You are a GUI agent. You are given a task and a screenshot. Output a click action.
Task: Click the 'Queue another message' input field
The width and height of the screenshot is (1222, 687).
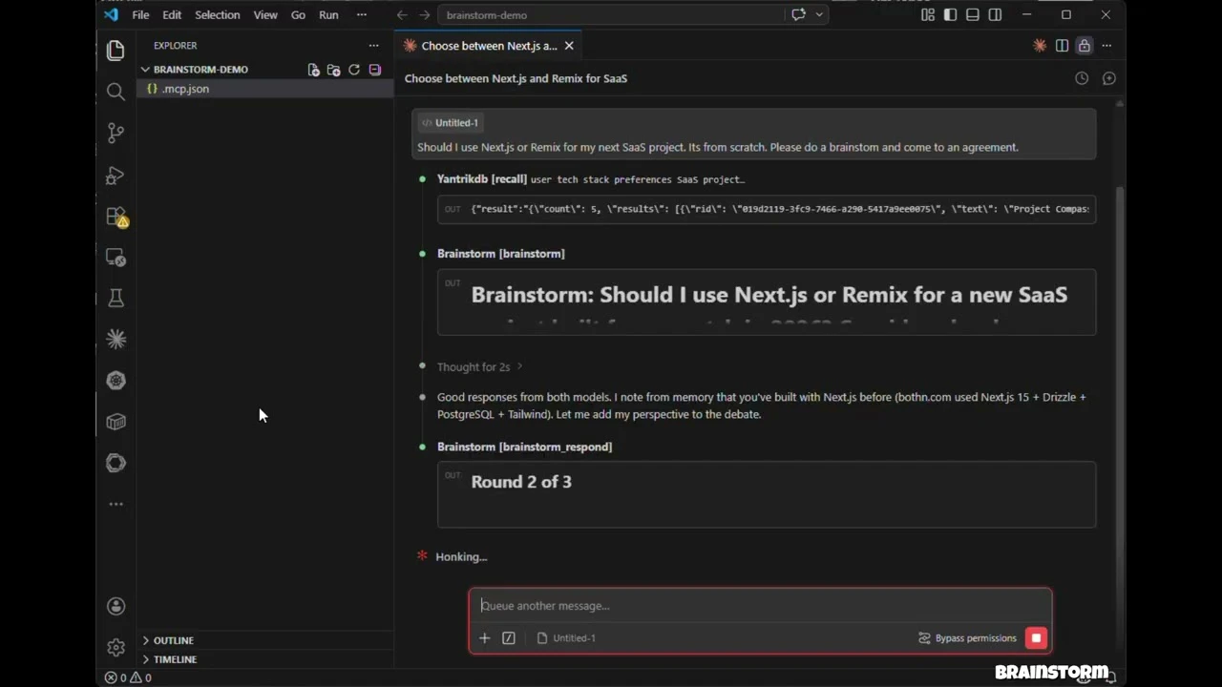pyautogui.click(x=760, y=606)
